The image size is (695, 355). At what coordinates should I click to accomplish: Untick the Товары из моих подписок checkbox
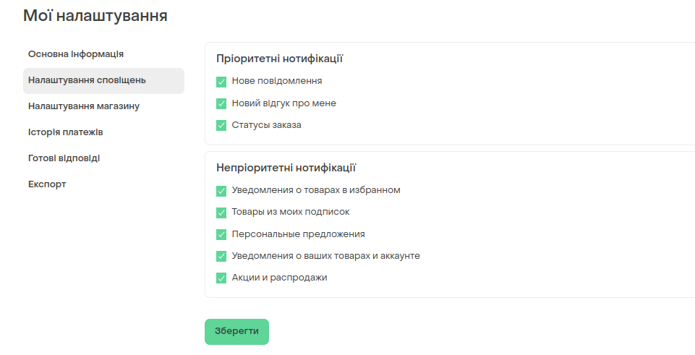click(221, 213)
